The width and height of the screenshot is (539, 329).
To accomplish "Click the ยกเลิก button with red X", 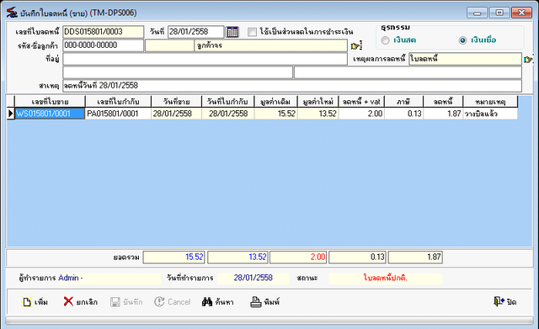I will tap(81, 302).
